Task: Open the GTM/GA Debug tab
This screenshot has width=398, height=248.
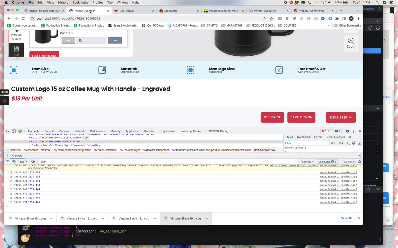Action: [x=218, y=131]
